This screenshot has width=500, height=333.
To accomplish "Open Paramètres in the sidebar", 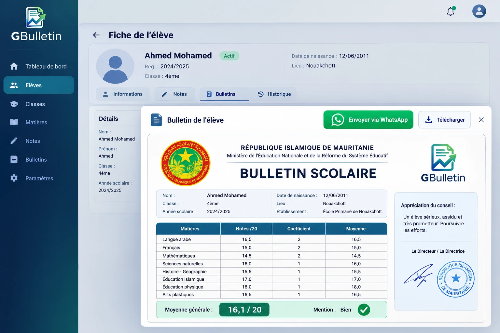I will (39, 178).
